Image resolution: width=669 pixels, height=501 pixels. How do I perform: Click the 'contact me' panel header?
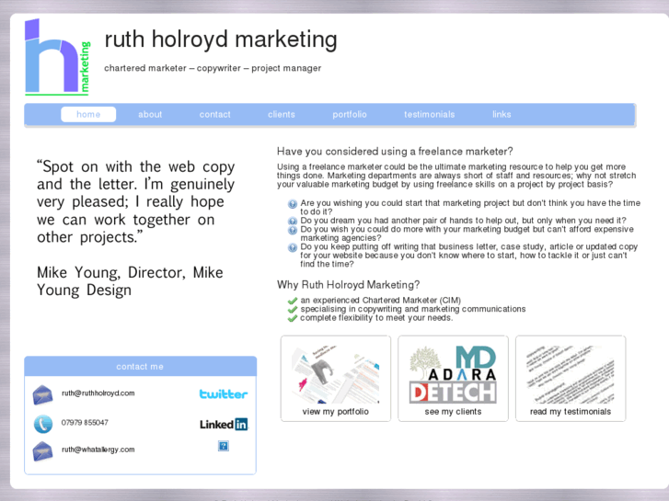141,366
